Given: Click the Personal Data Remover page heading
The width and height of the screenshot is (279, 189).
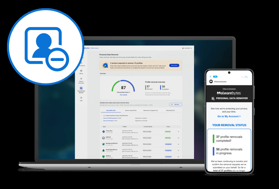Looking at the screenshot, I should coord(109,55).
